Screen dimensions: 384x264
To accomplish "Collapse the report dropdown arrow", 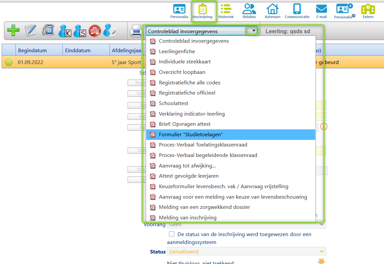I will [253, 31].
